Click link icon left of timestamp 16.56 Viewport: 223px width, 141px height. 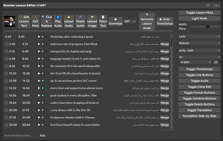click(6, 95)
